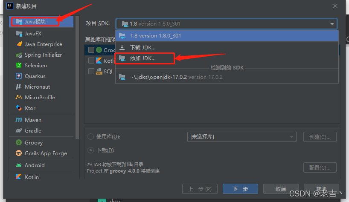Collapse the 项目 SDK dropdown arrow

tap(332, 24)
